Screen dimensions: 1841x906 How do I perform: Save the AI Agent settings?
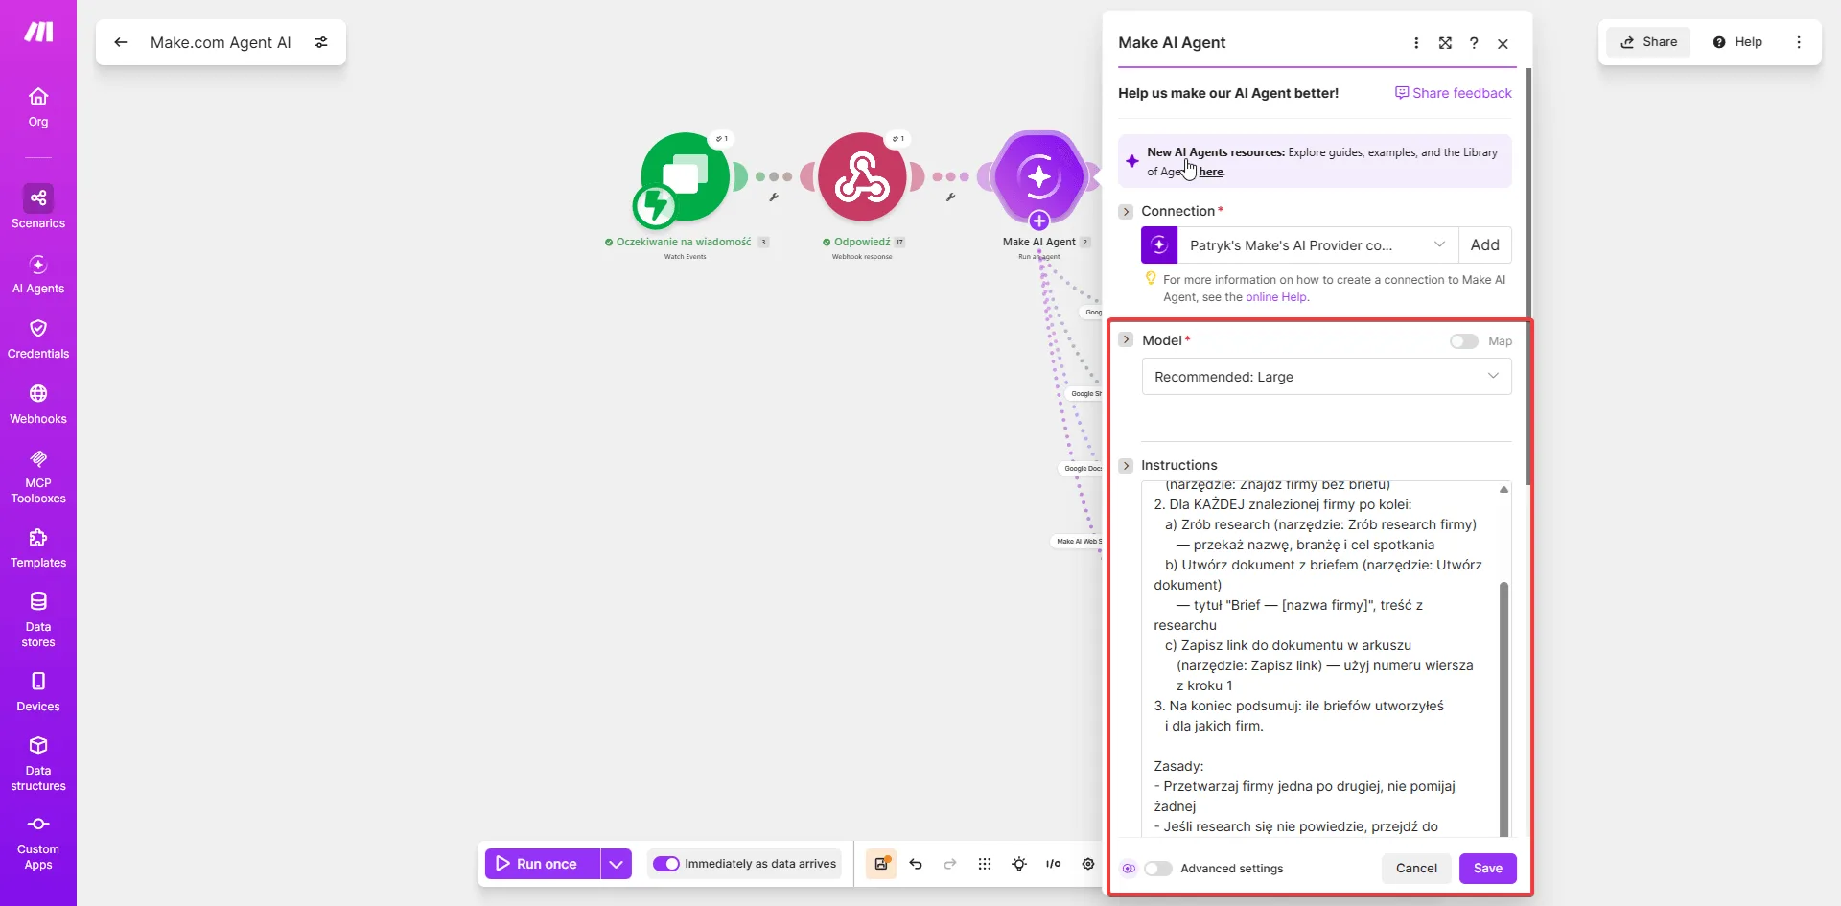(x=1487, y=869)
